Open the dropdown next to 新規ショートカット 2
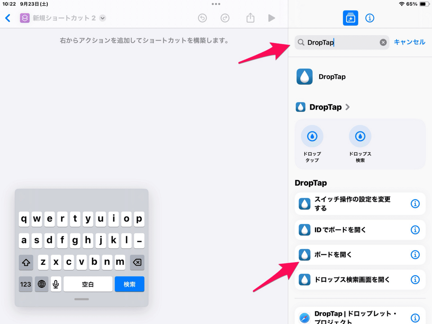The width and height of the screenshot is (432, 324). coord(103,18)
